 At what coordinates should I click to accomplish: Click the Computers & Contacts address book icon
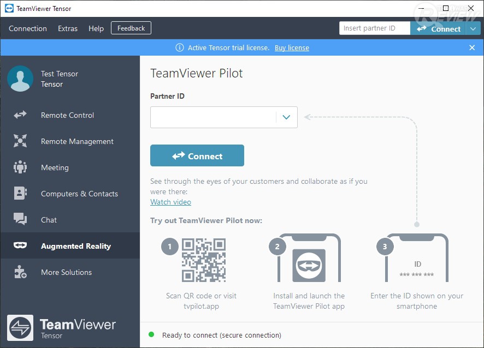point(20,193)
